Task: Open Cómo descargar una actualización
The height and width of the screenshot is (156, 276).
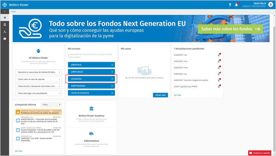Action: click(x=38, y=93)
